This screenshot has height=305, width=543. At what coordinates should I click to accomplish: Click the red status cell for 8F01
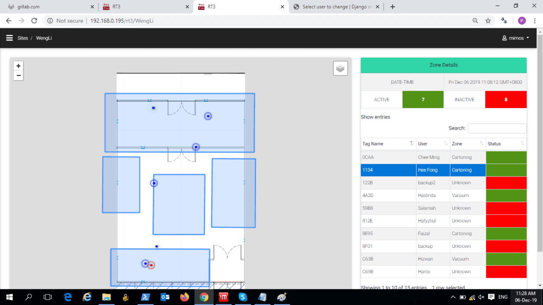coord(506,246)
